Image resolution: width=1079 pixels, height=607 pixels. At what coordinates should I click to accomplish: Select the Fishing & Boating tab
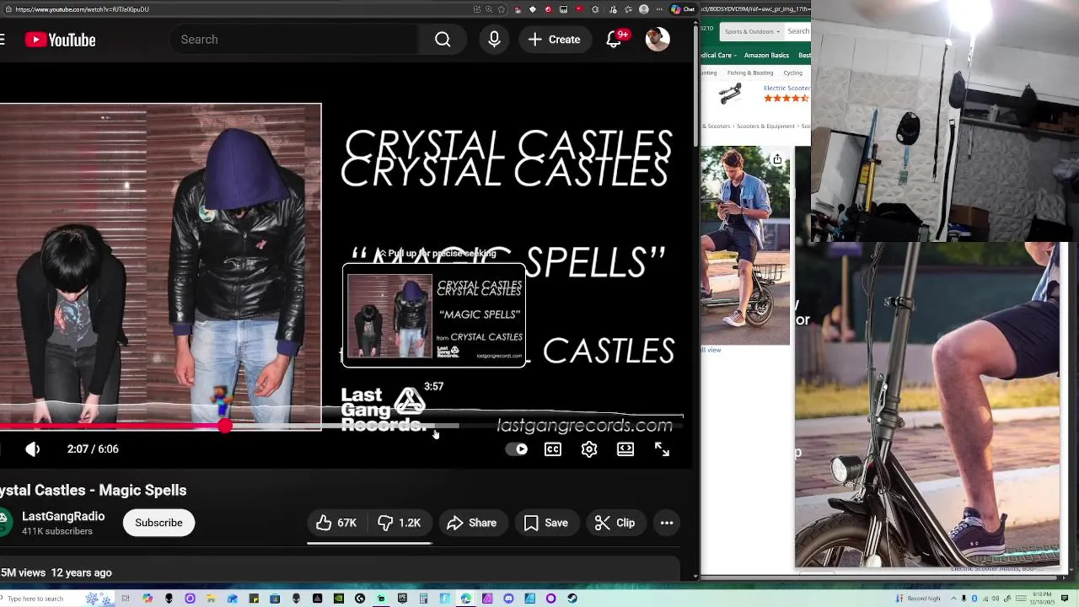click(750, 73)
